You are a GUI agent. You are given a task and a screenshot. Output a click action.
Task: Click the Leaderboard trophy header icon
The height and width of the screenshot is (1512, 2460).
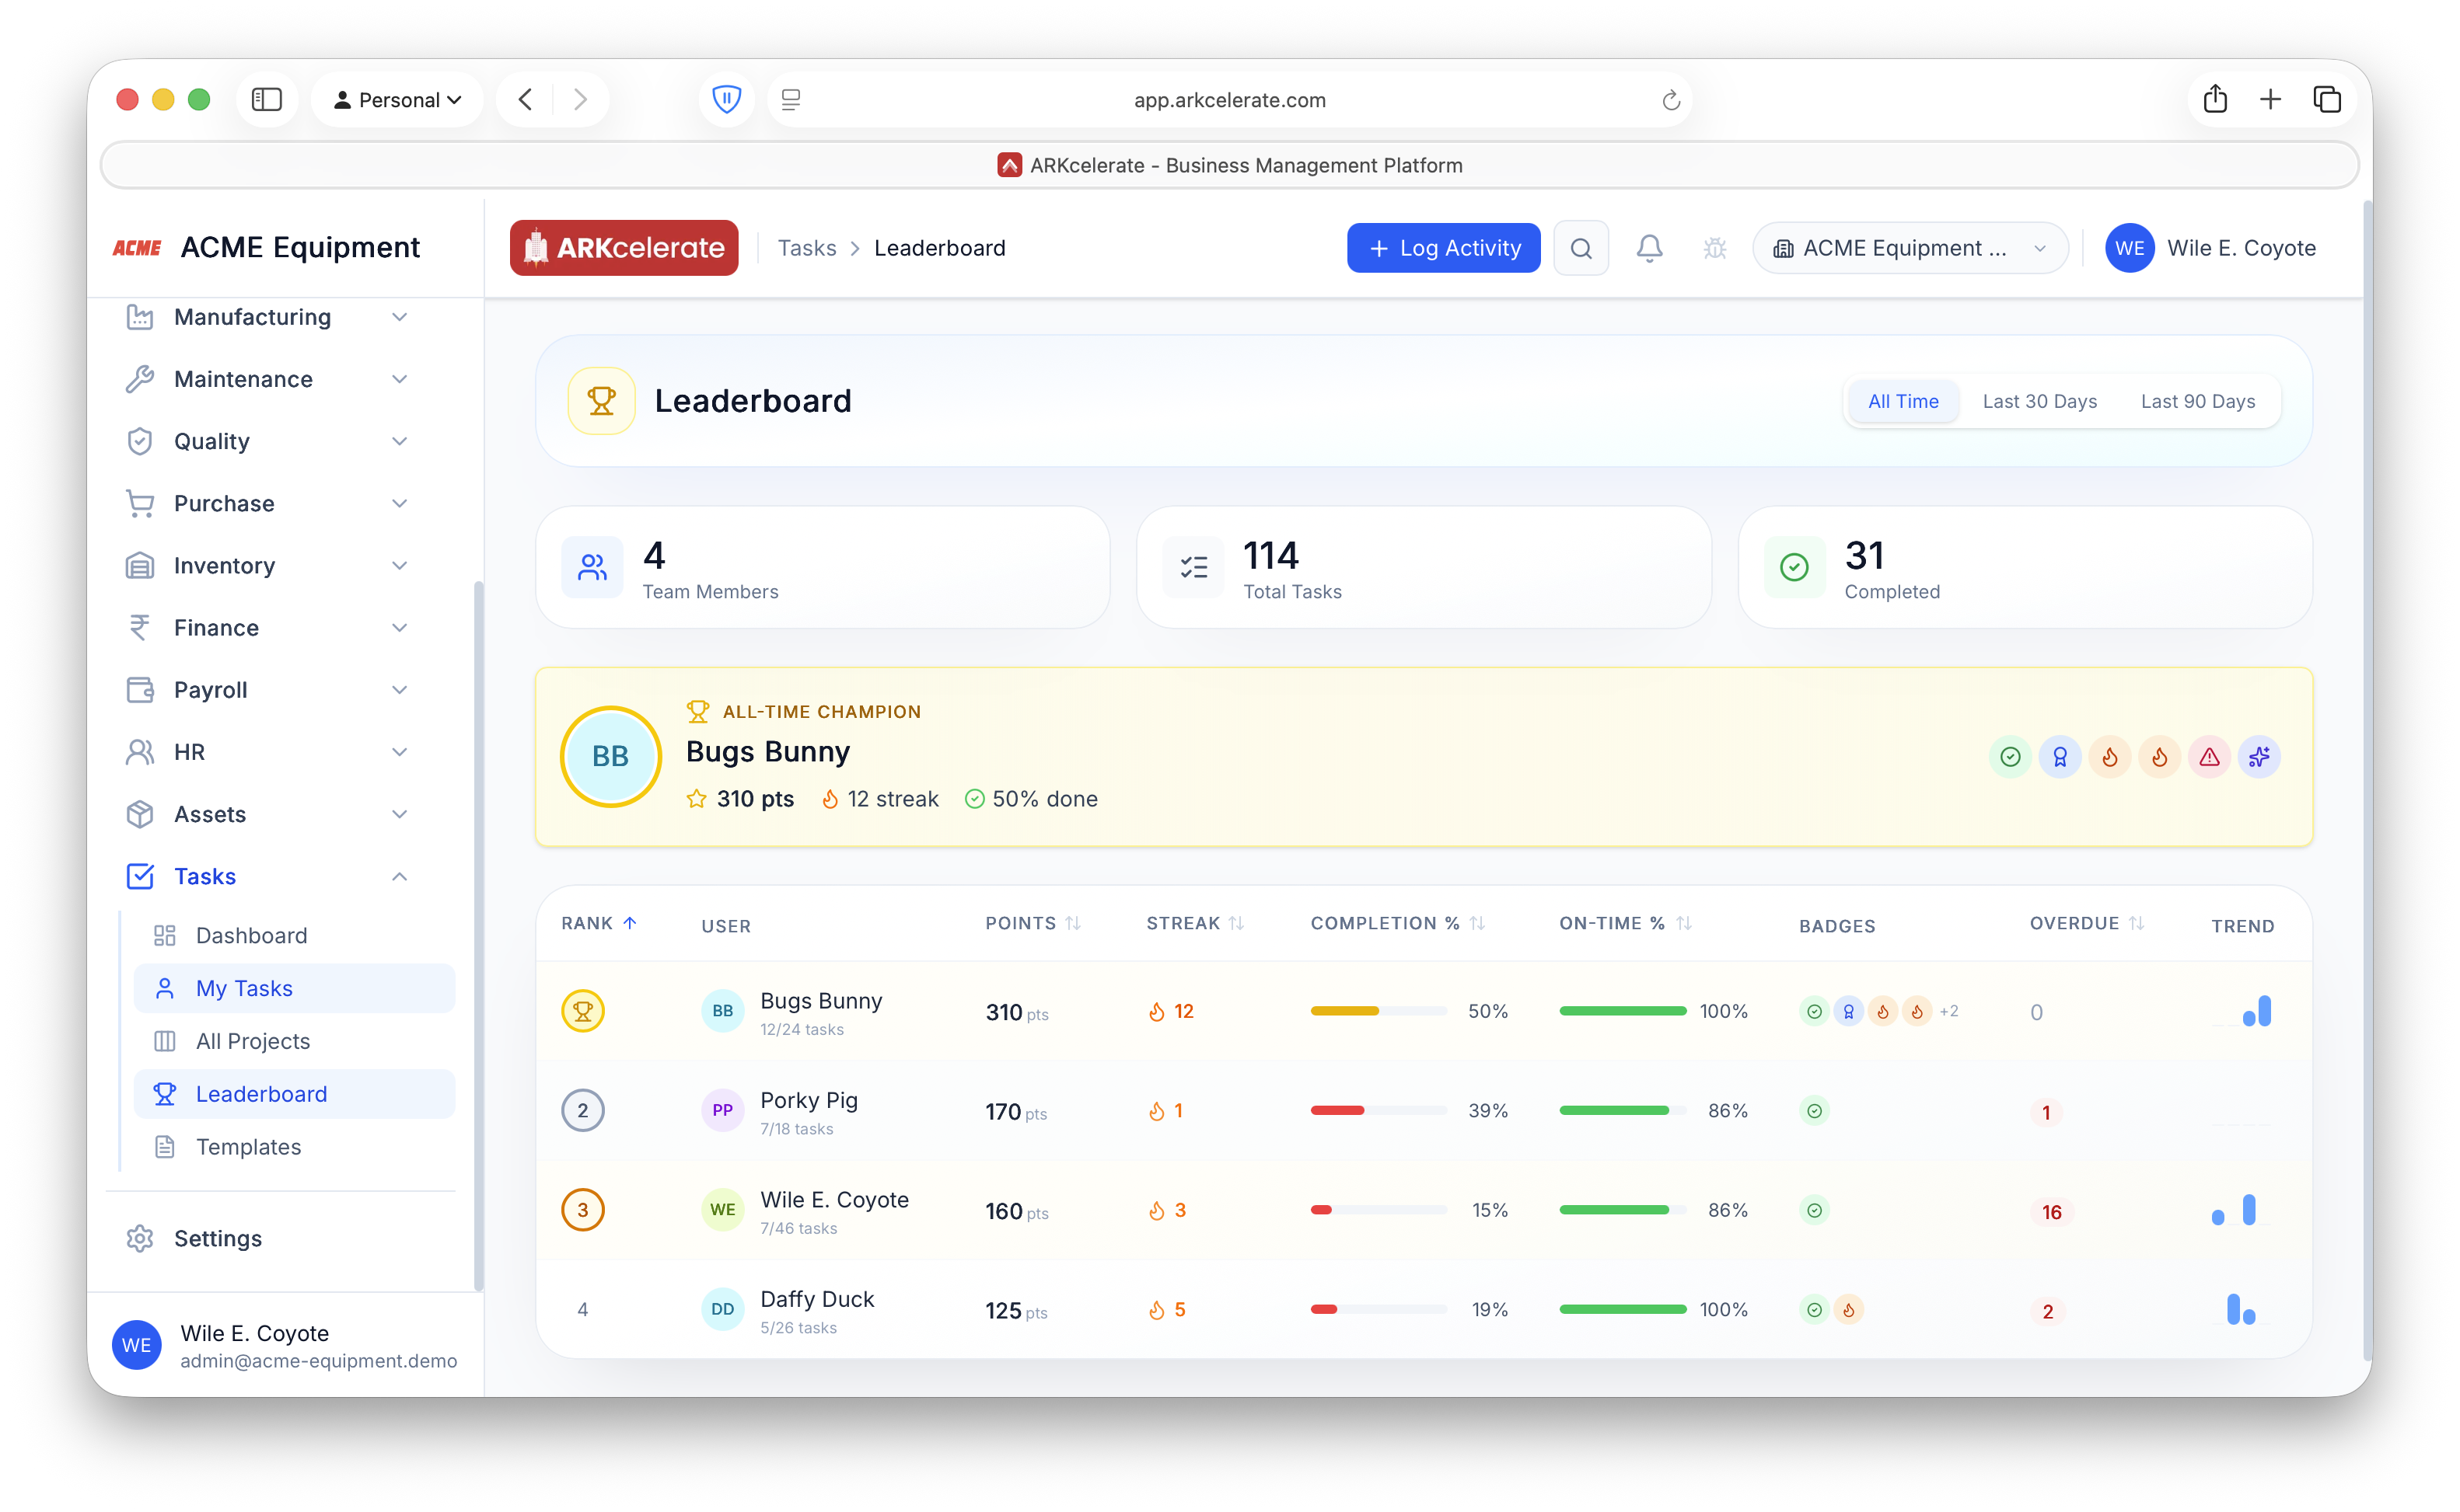point(601,401)
